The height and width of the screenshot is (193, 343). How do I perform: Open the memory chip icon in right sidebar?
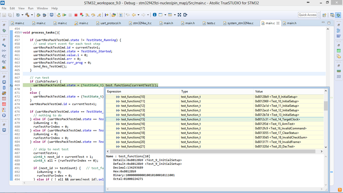tap(339, 71)
